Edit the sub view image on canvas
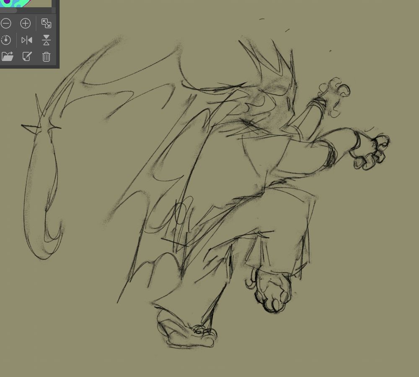The height and width of the screenshot is (377, 419). 27,57
